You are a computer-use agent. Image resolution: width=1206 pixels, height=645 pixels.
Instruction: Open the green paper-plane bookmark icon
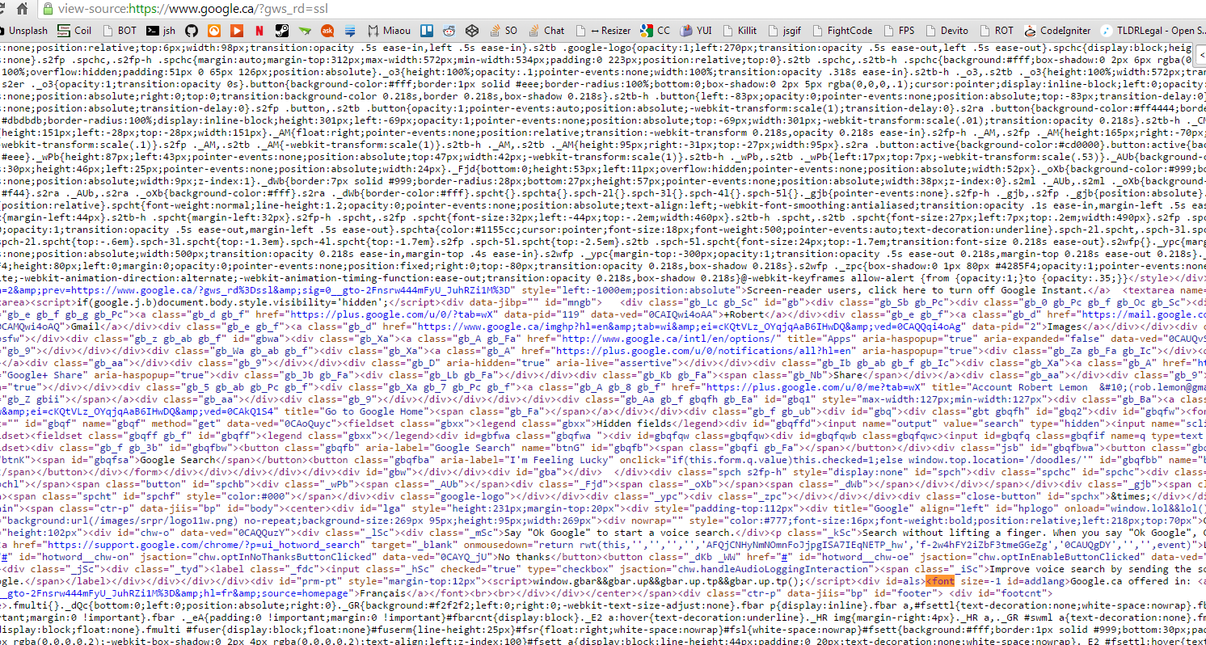305,31
